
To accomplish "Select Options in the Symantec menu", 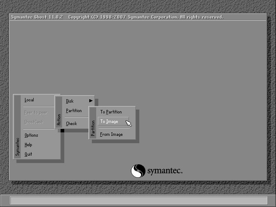I will pos(31,135).
